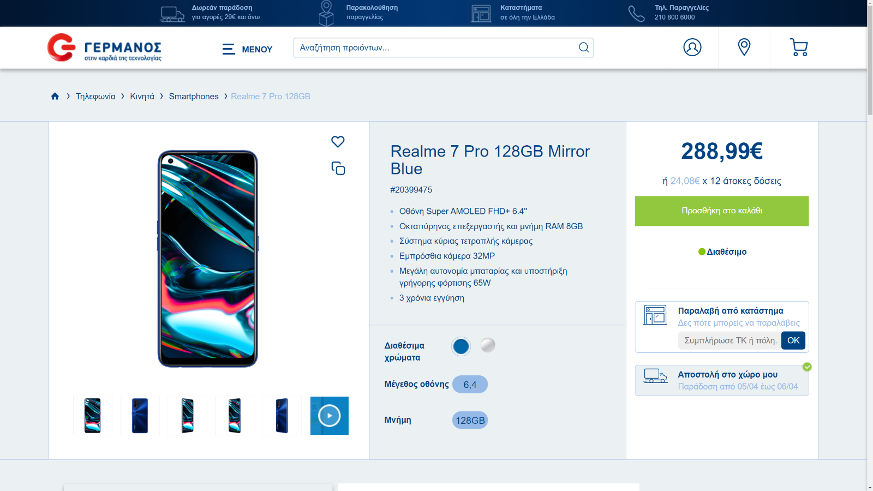This screenshot has width=873, height=491.
Task: Click the postal code or city input
Action: click(730, 340)
